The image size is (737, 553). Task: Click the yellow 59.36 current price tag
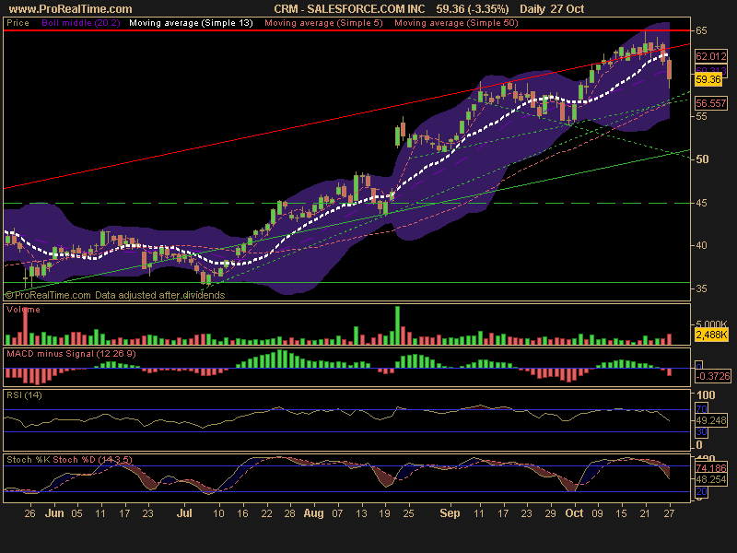708,79
